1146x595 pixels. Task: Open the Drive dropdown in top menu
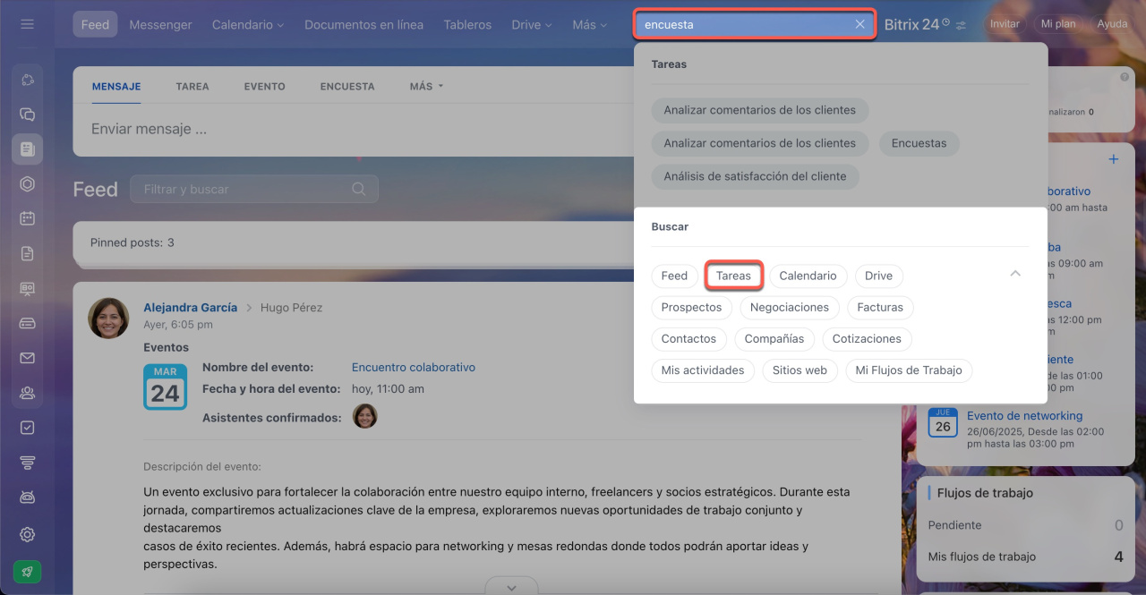point(532,24)
